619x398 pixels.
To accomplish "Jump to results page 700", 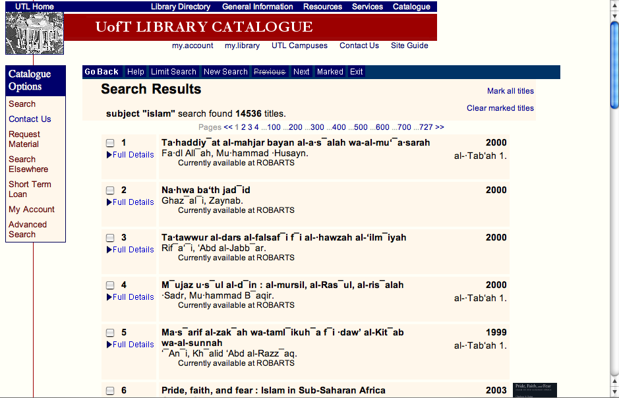I will pyautogui.click(x=404, y=127).
